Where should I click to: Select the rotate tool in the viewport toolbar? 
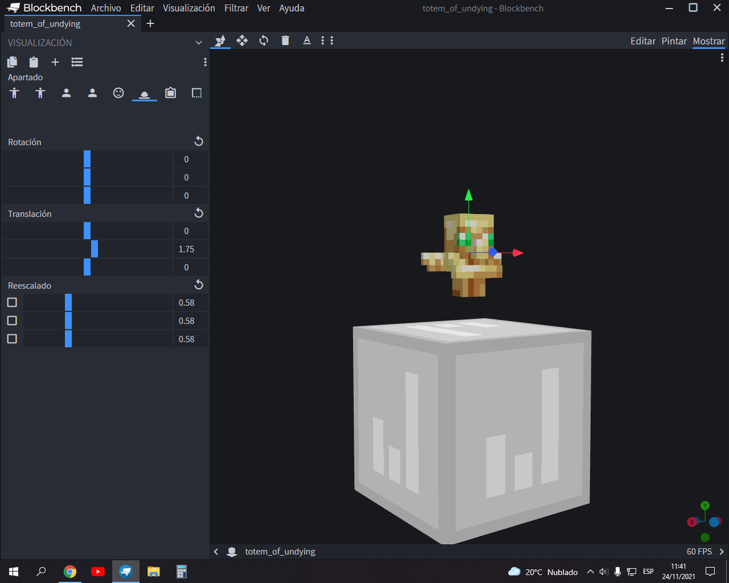(x=263, y=41)
